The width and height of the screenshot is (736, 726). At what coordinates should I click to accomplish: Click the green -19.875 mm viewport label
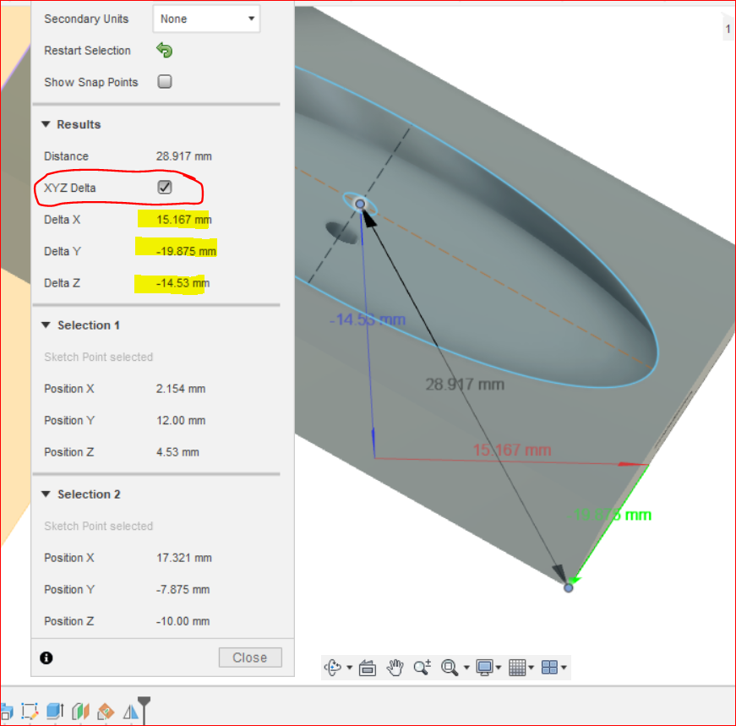click(608, 516)
